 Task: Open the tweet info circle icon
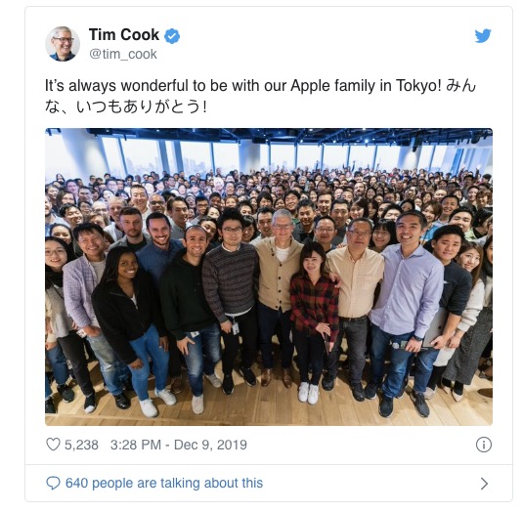[483, 445]
